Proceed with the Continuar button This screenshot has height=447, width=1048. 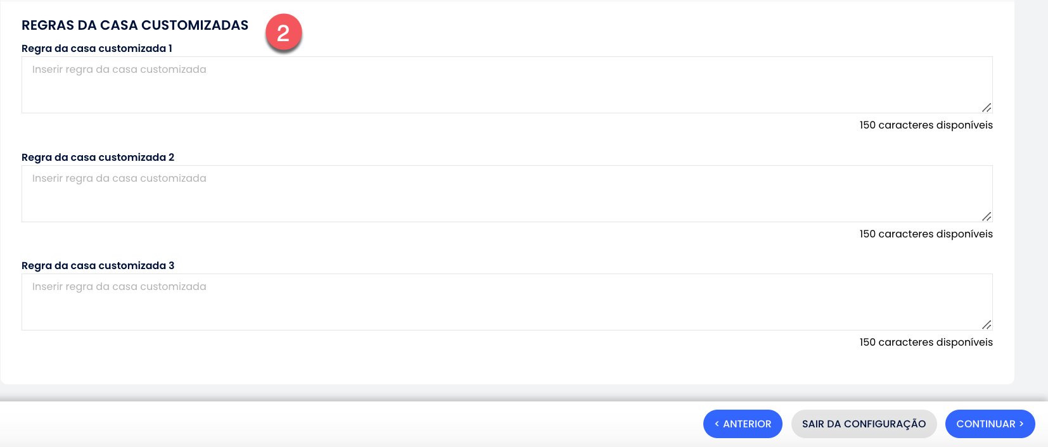(990, 424)
